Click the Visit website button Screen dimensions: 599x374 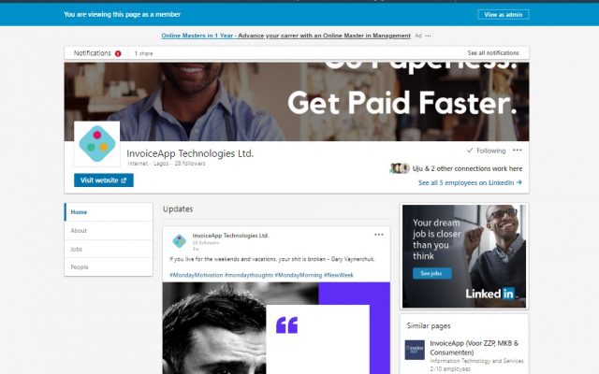pyautogui.click(x=104, y=180)
